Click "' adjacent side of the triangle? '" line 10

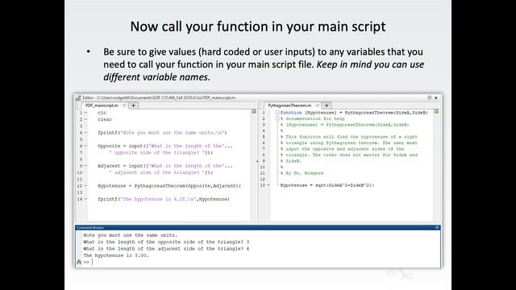click(161, 172)
